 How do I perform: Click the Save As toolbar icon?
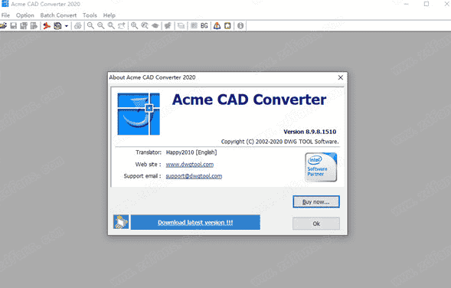point(24,26)
